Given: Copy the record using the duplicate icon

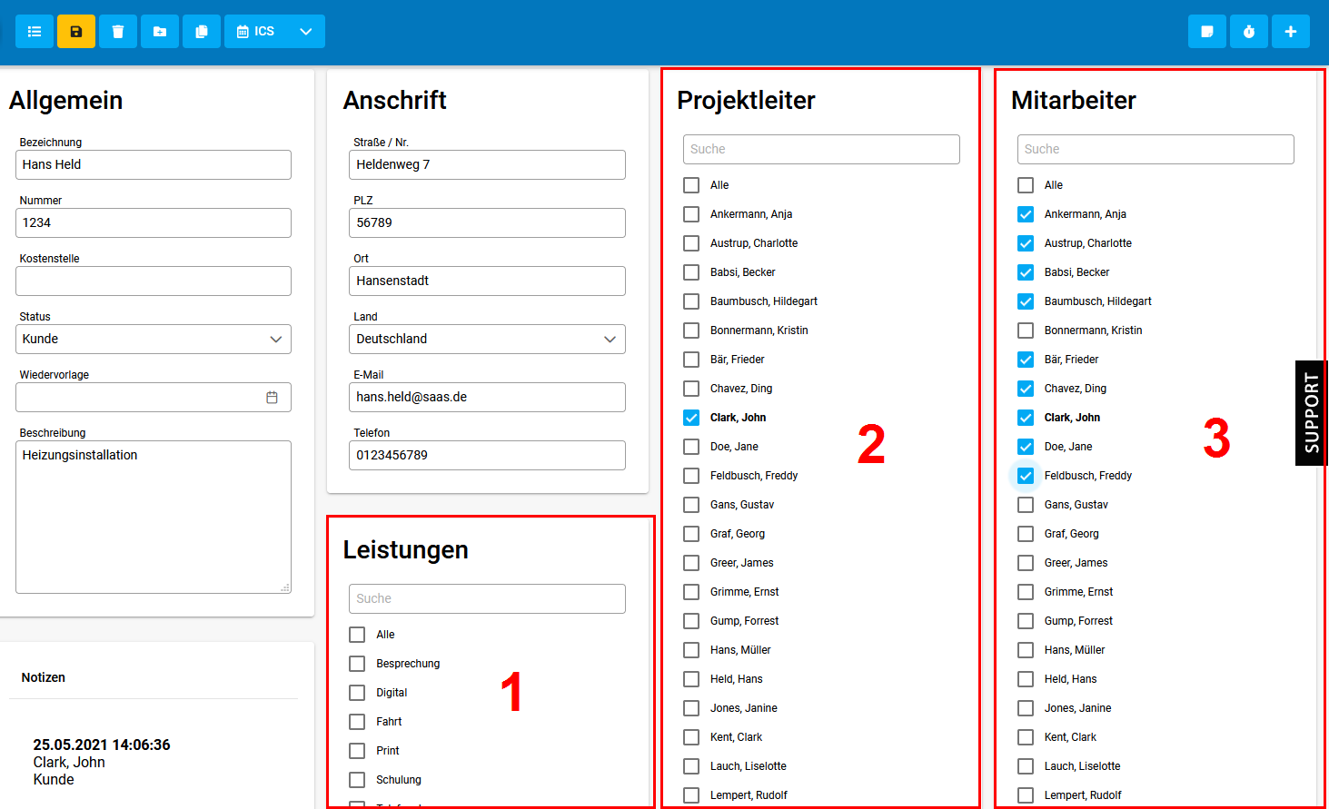Looking at the screenshot, I should click(x=202, y=32).
